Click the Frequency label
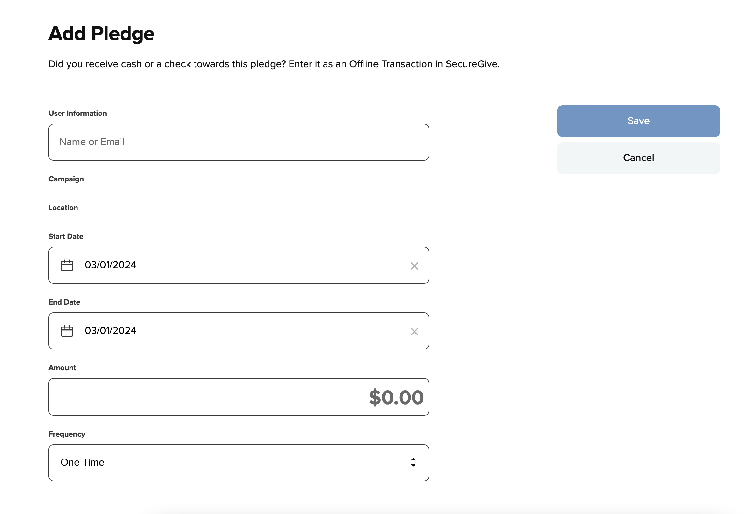Viewport: 750px width, 514px height. (66, 434)
